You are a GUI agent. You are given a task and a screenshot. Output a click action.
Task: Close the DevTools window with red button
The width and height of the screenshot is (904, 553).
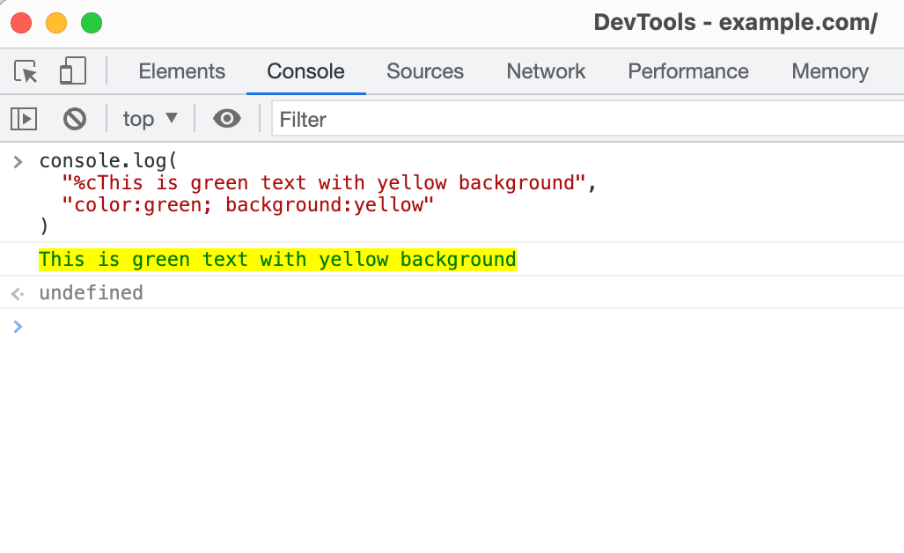[21, 23]
